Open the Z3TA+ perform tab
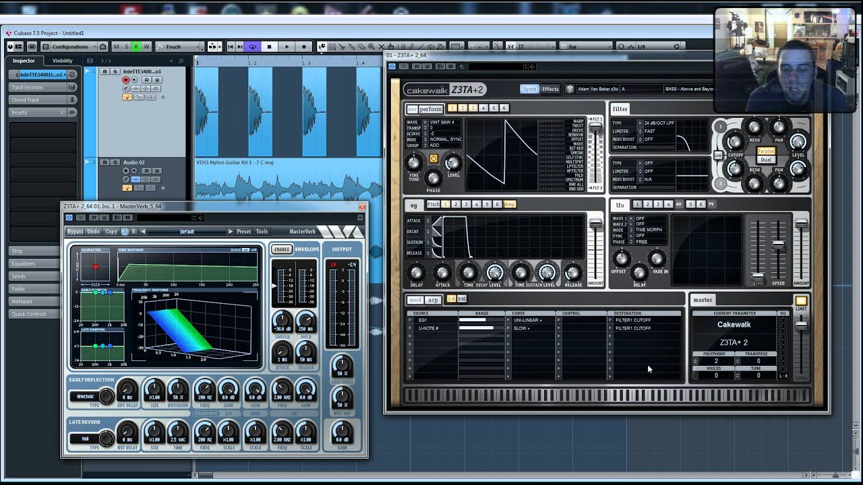 tap(430, 108)
